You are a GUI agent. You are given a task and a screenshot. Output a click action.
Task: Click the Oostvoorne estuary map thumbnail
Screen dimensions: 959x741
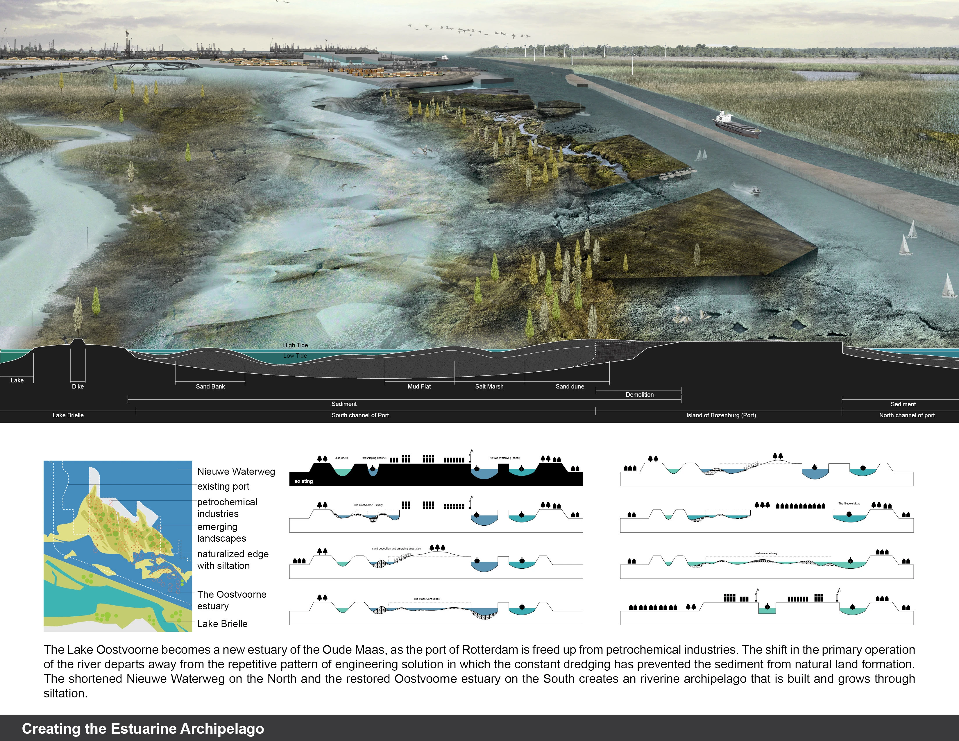click(x=118, y=546)
